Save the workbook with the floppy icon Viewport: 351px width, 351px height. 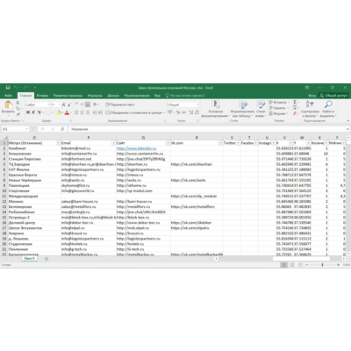[8, 87]
